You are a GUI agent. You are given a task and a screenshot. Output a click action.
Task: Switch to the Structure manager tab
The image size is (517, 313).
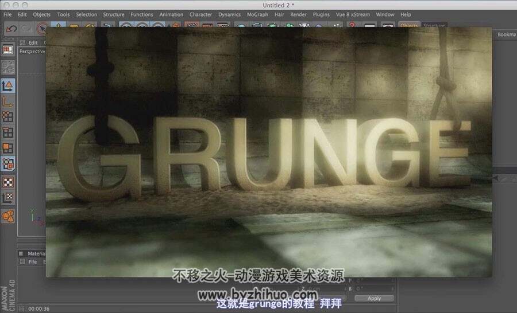point(434,25)
